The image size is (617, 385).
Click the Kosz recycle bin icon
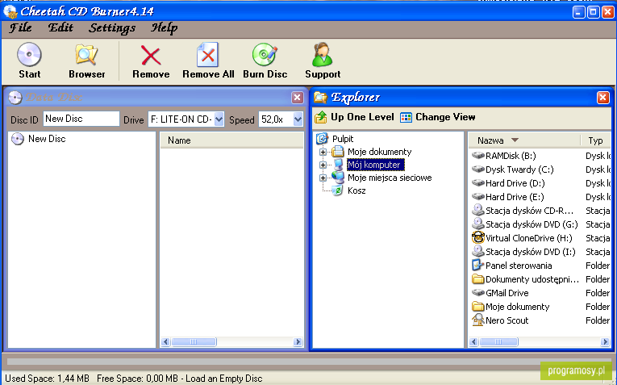(x=337, y=190)
